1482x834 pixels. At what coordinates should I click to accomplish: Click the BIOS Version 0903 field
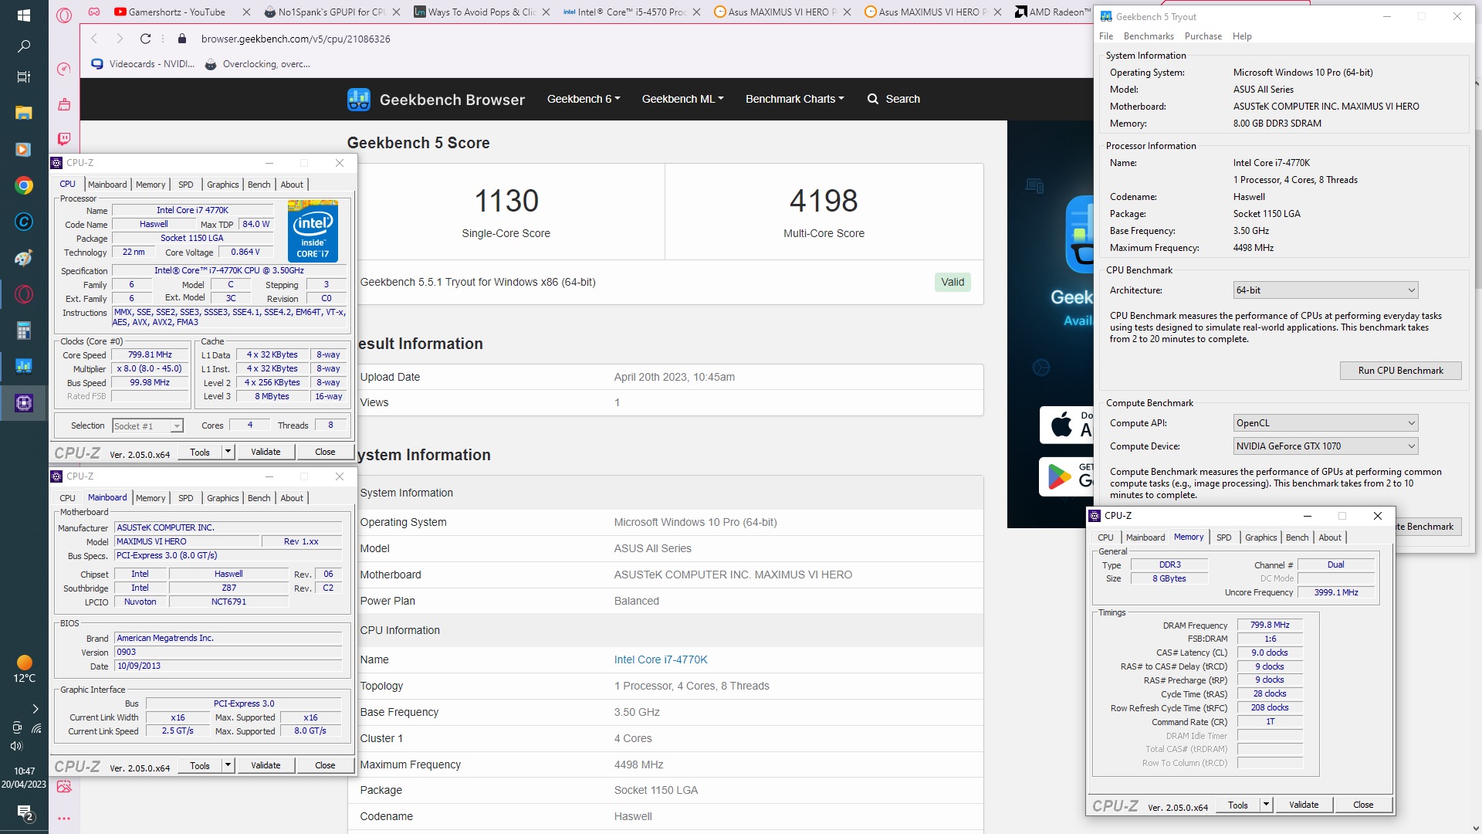coord(228,653)
